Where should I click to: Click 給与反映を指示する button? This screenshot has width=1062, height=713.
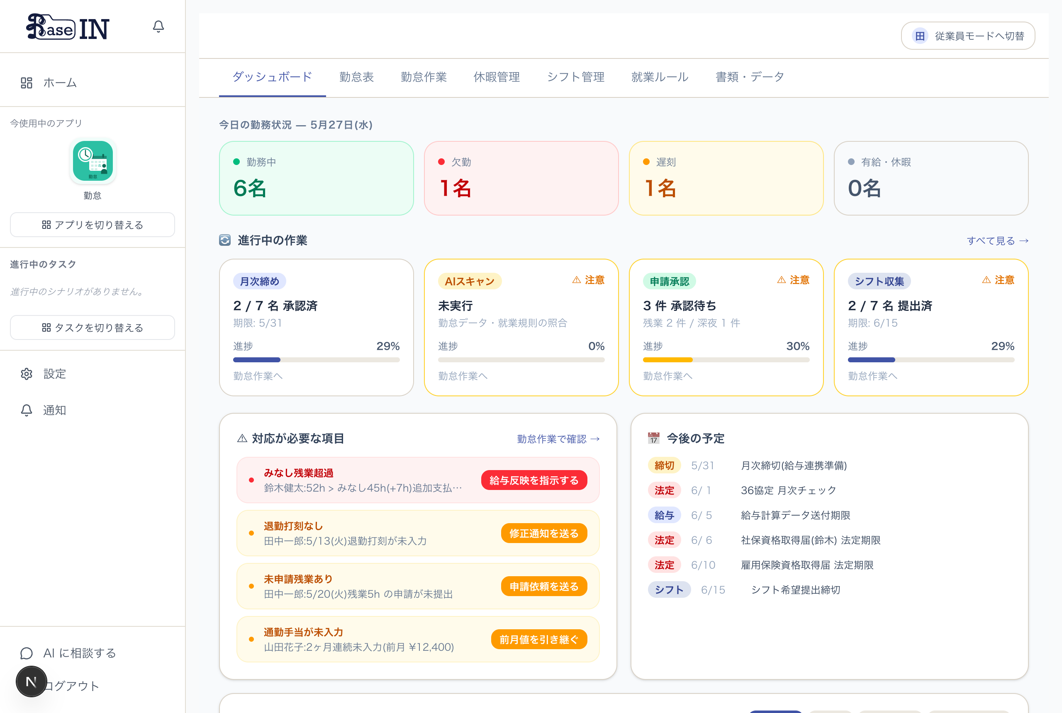[x=534, y=480]
